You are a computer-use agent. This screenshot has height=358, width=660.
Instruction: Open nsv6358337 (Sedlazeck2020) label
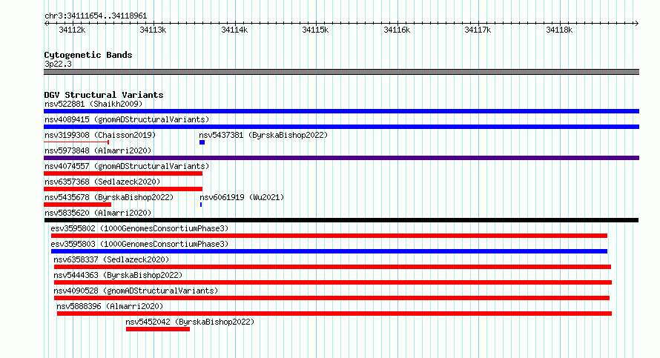click(111, 259)
